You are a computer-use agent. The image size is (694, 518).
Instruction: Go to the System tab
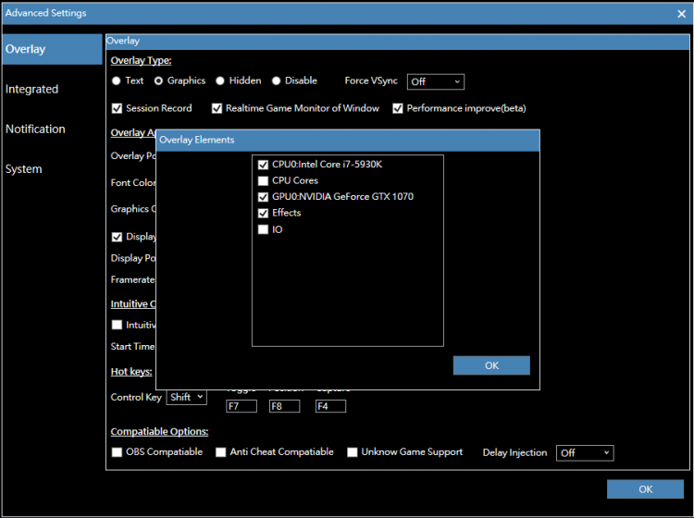tap(24, 169)
